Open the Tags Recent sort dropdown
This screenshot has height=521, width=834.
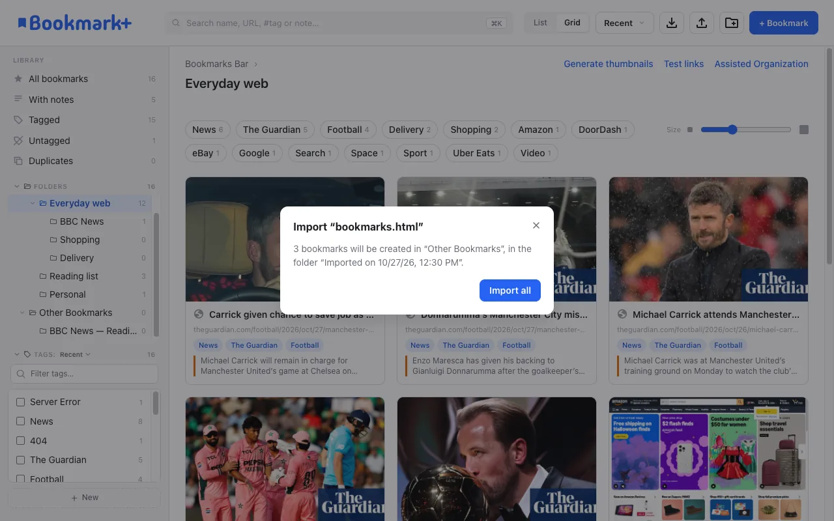tap(75, 354)
